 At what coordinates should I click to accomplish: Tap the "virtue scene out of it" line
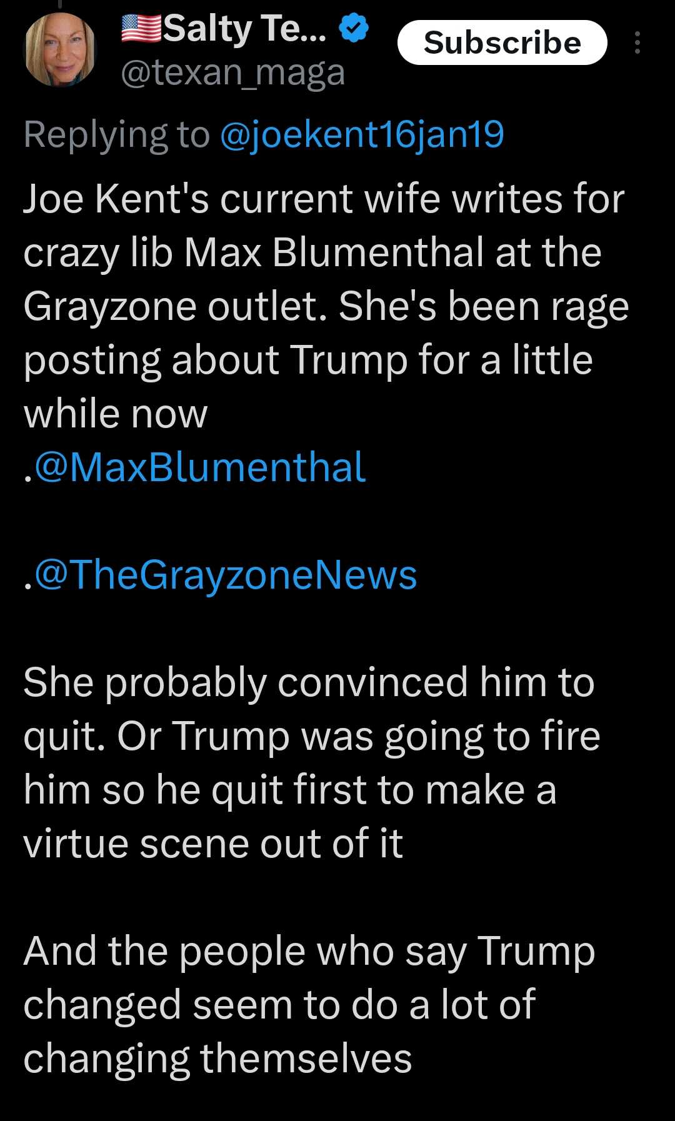(x=212, y=844)
